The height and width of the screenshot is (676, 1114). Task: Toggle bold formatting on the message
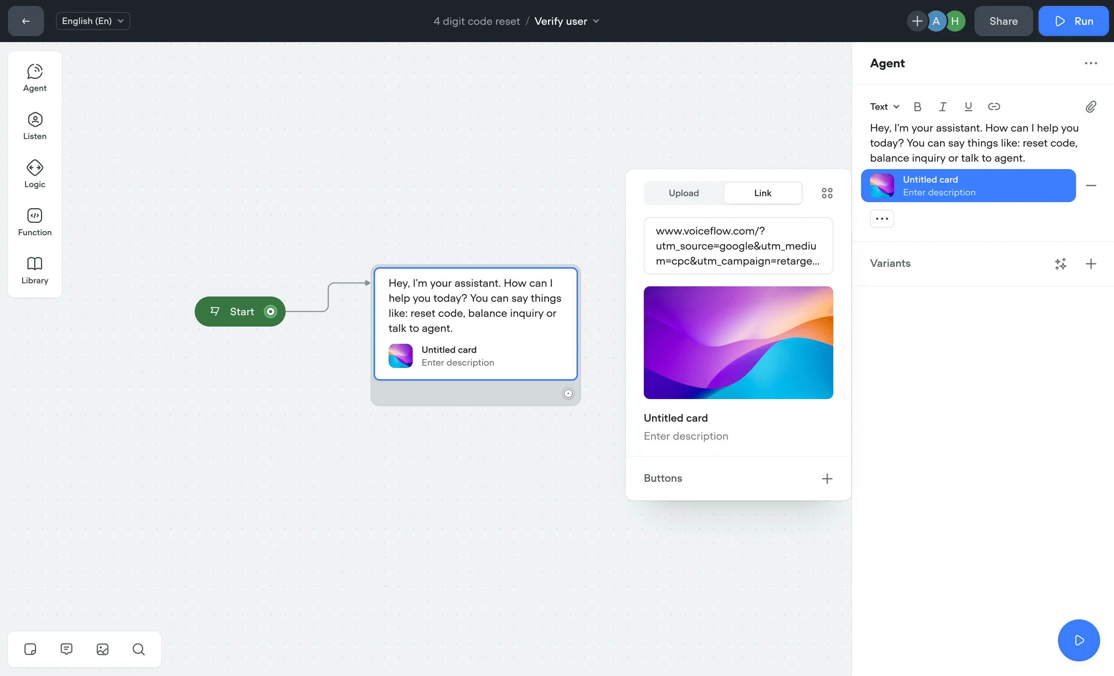pyautogui.click(x=917, y=107)
